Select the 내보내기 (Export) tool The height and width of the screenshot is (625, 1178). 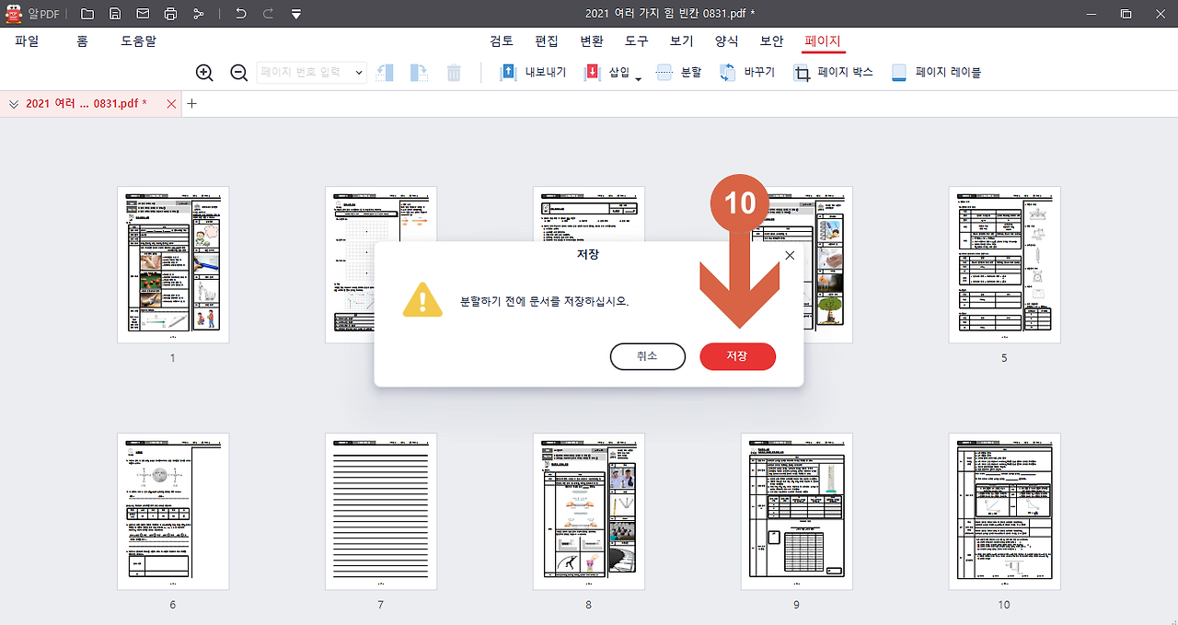click(534, 72)
